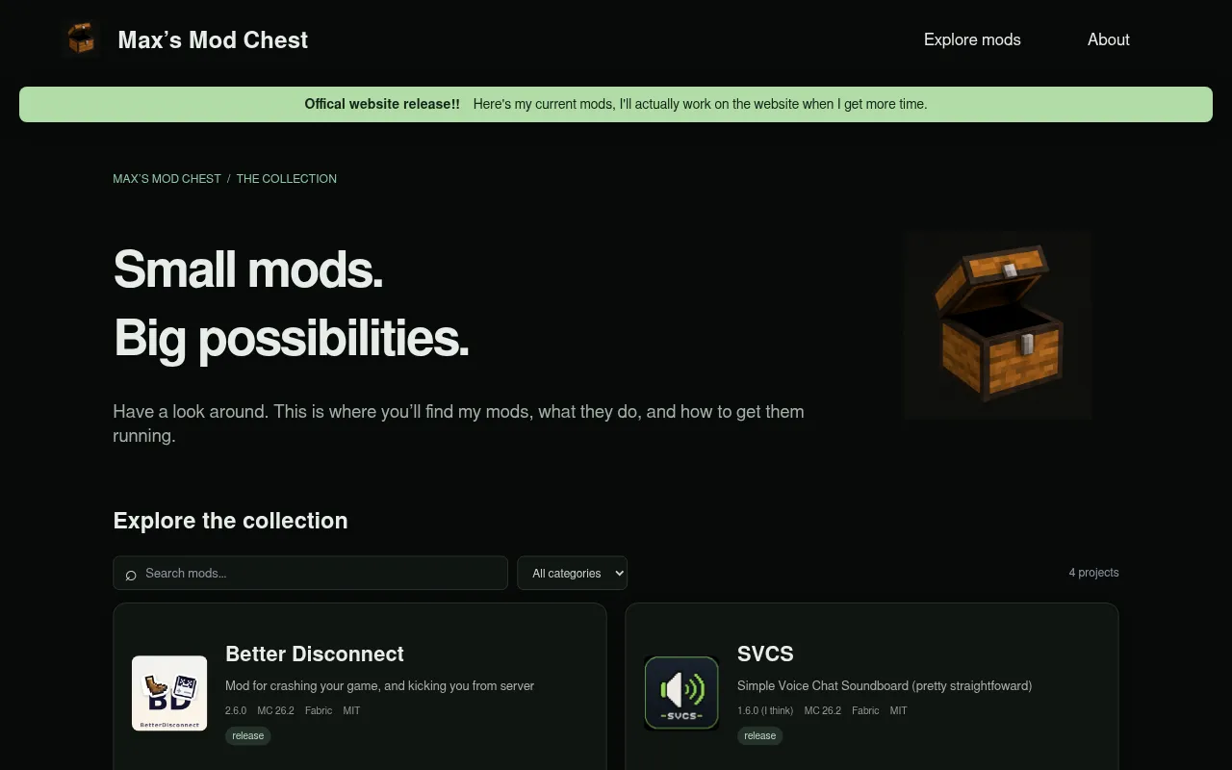Click the Offical website release announcement banner
The image size is (1232, 770).
616,104
